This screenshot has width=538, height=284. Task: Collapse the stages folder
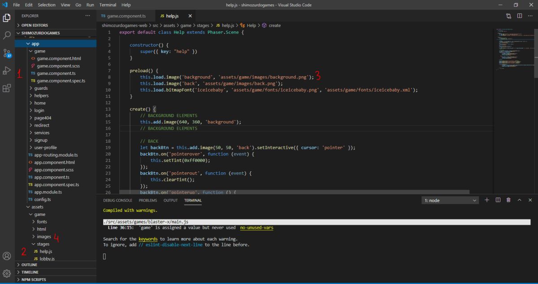tap(56, 244)
